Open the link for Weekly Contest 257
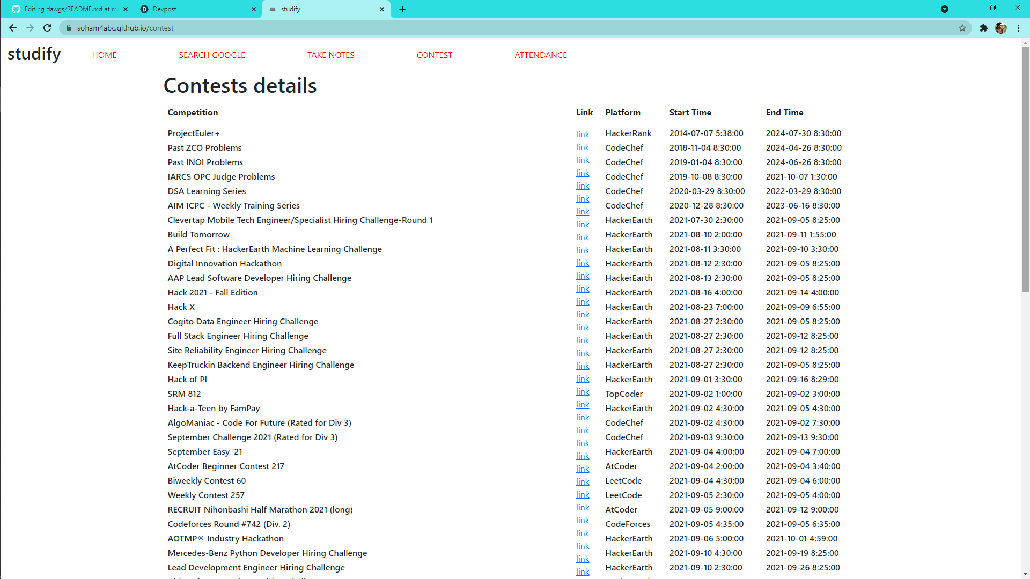Screen dimensions: 1030x579 582,494
